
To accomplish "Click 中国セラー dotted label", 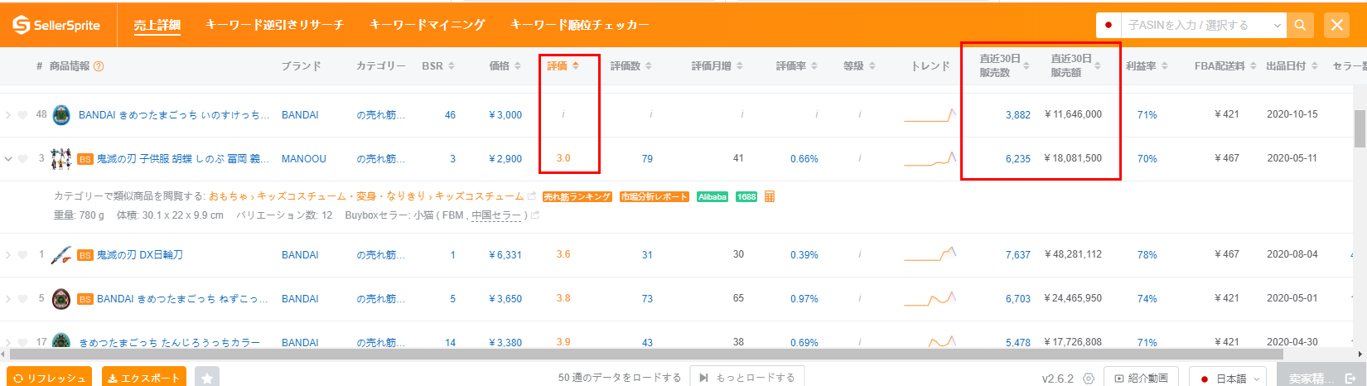I will click(496, 215).
